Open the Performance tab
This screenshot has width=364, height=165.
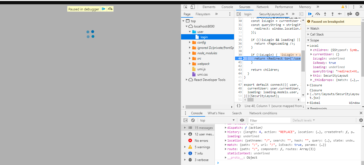(x=284, y=7)
